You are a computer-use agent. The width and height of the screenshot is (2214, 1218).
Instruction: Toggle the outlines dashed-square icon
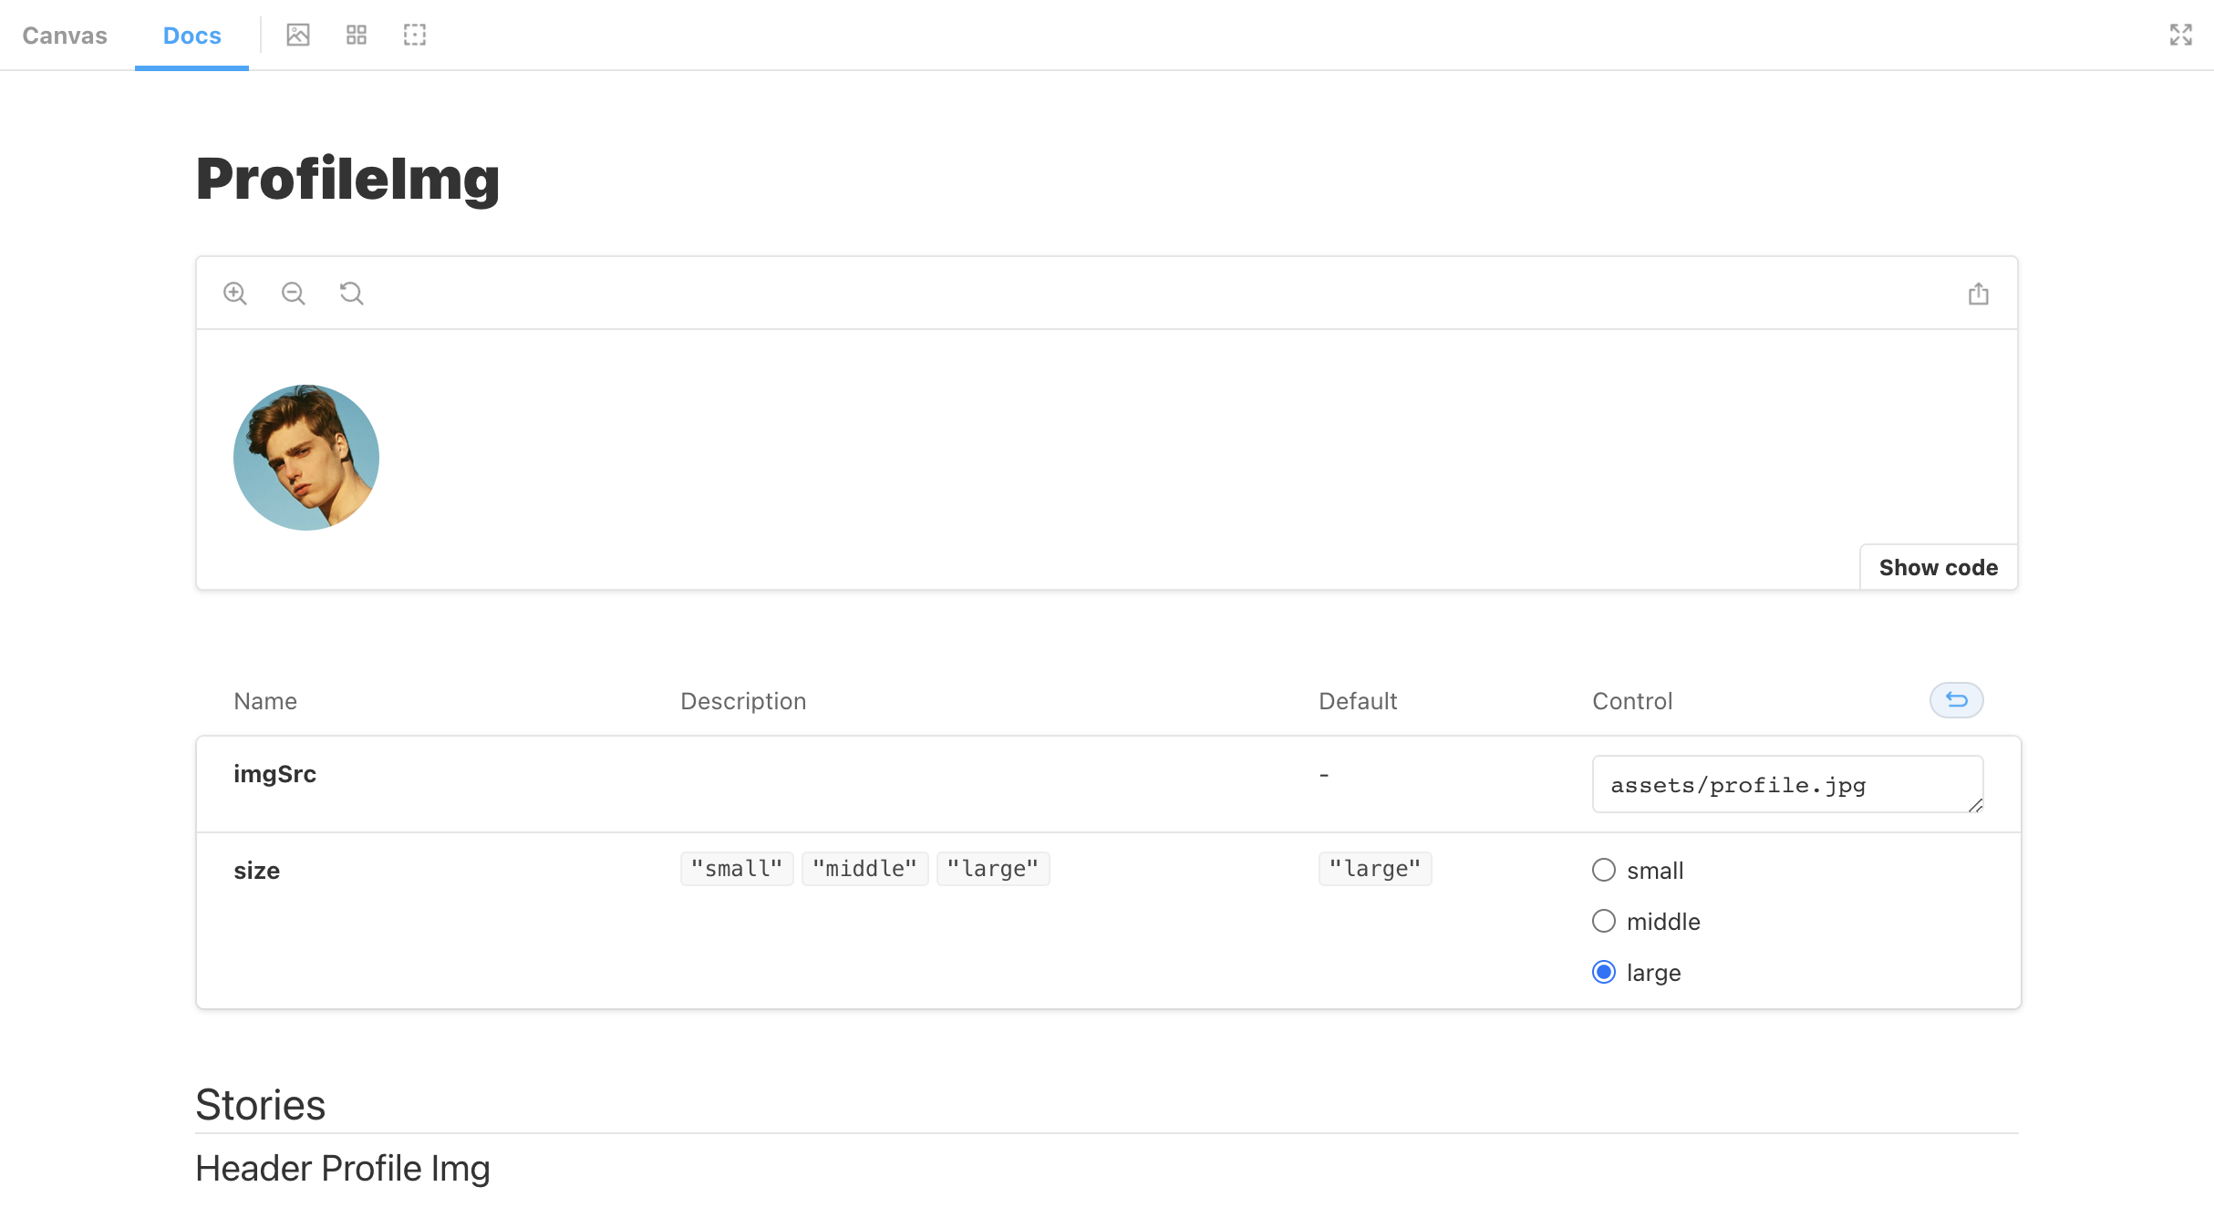[x=415, y=35]
